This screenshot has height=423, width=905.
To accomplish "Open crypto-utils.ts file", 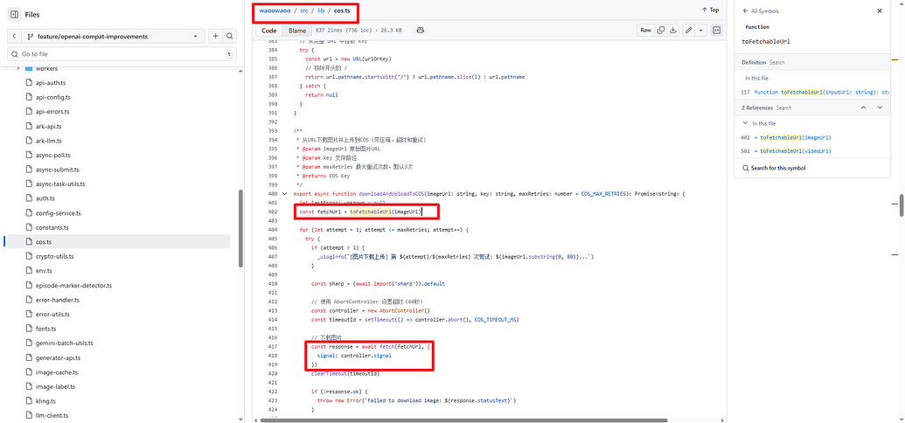I will point(55,256).
